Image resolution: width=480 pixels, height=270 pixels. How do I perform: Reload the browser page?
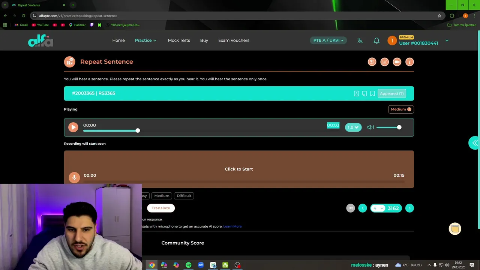[23, 16]
